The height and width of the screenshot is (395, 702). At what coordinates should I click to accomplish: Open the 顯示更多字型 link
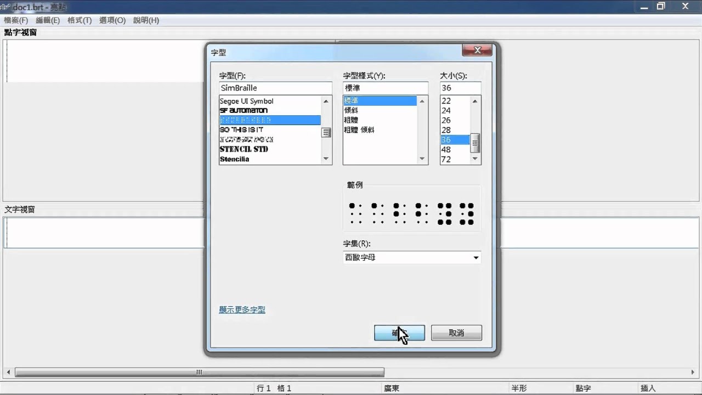242,310
